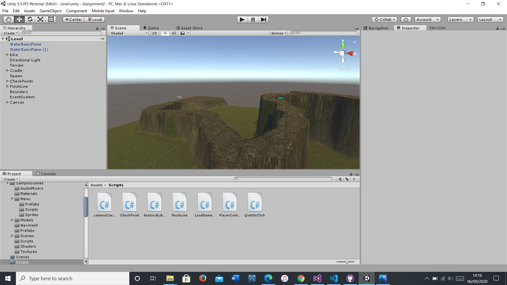The width and height of the screenshot is (507, 285).
Task: Expand the bike object in Hierarchy
Action: 7,55
